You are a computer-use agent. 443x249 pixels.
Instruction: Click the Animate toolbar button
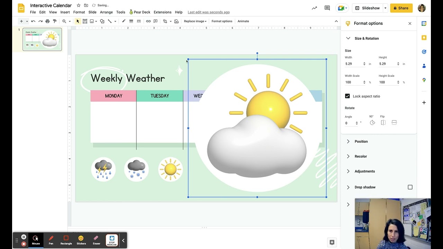point(243,21)
